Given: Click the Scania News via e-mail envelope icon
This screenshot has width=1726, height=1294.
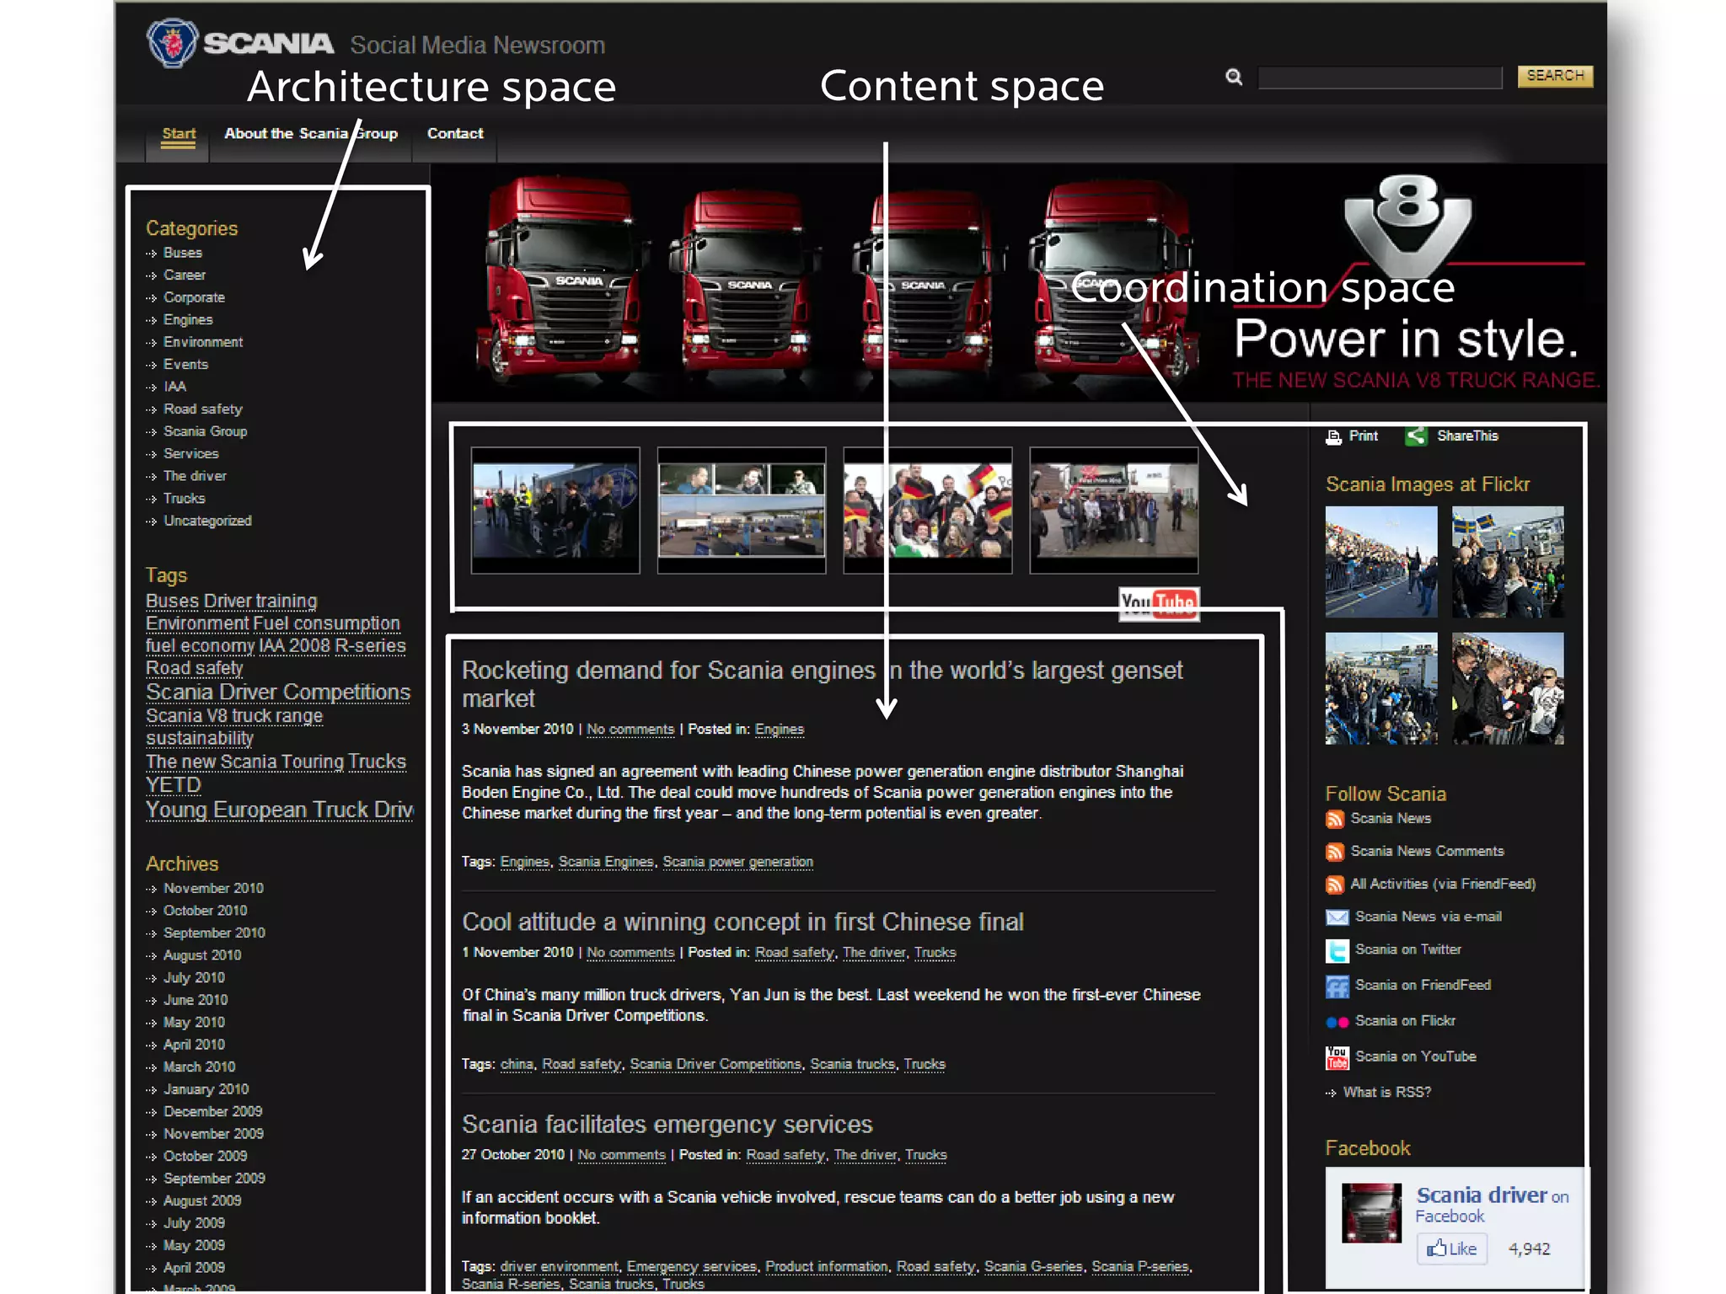Looking at the screenshot, I should 1337,917.
